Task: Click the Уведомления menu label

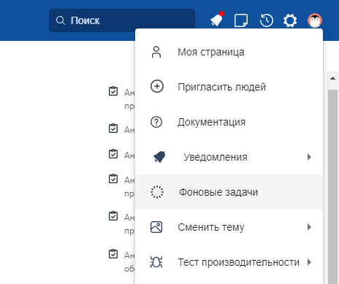Action: (216, 157)
